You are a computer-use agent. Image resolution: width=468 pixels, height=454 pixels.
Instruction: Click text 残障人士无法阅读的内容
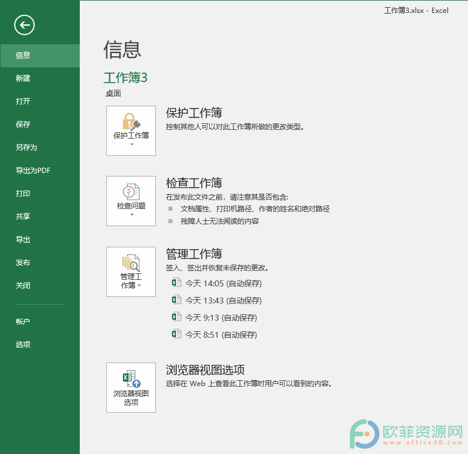tap(220, 221)
